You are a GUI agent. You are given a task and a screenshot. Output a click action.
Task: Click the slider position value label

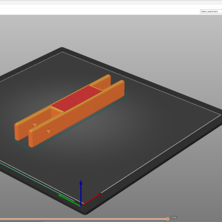pyautogui.click(x=174, y=218)
